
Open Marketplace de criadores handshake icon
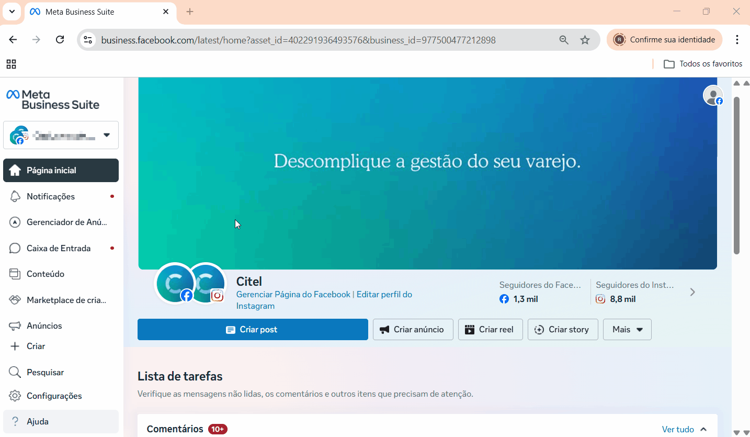15,300
